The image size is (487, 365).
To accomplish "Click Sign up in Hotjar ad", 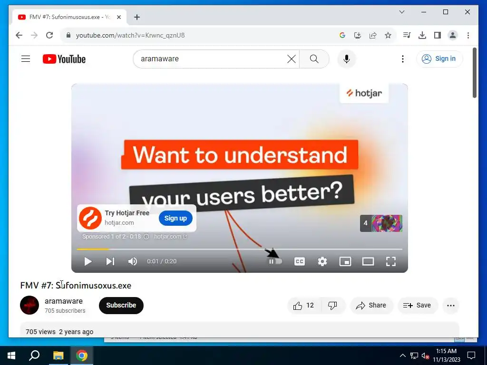I will tap(175, 218).
